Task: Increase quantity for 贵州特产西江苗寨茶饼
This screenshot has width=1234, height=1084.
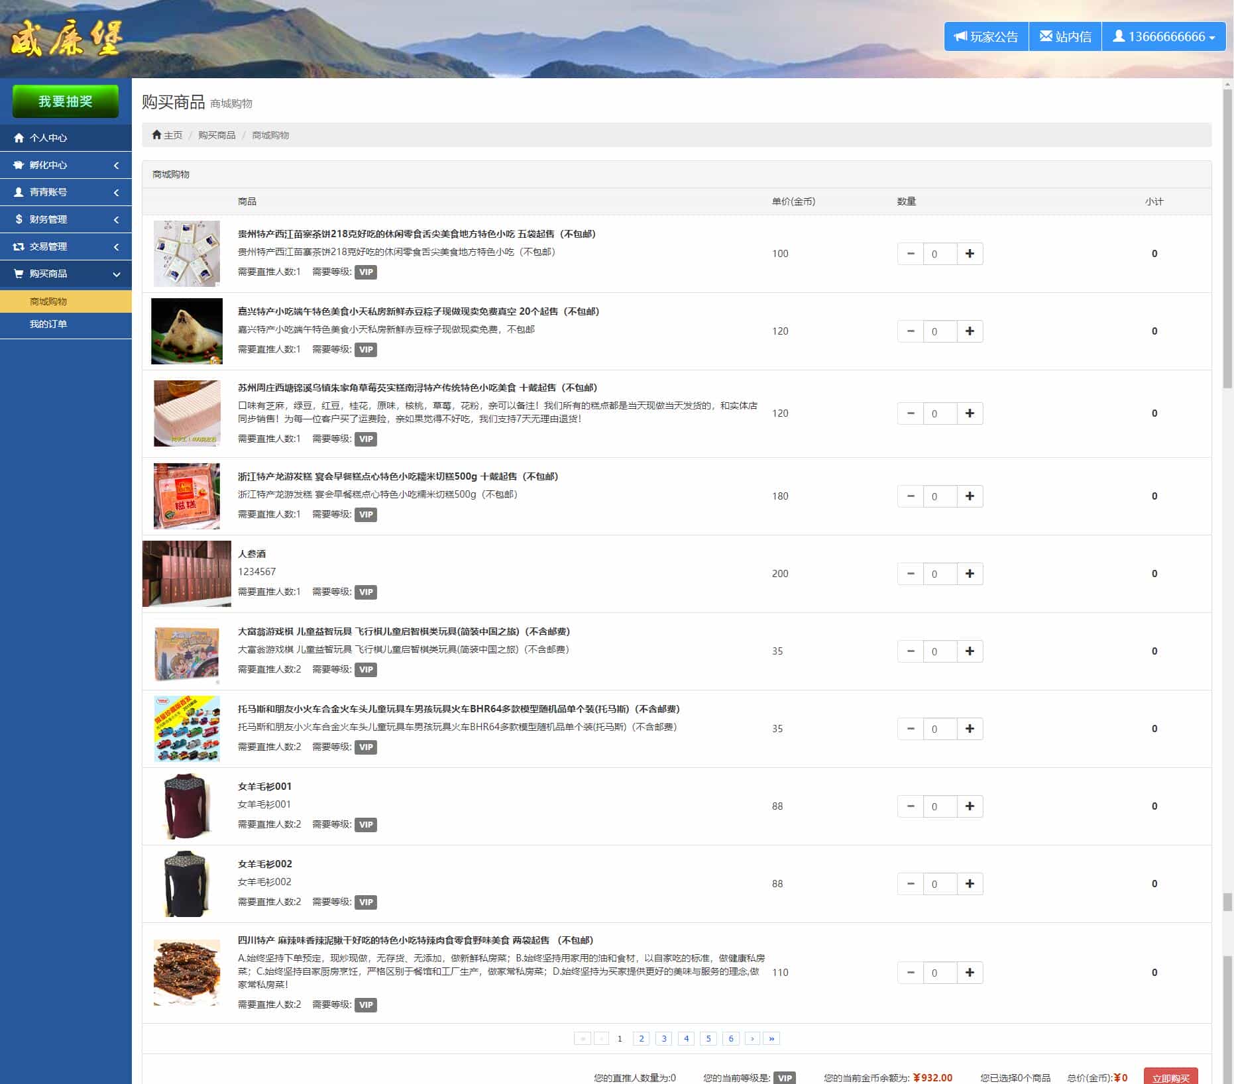Action: (x=970, y=254)
